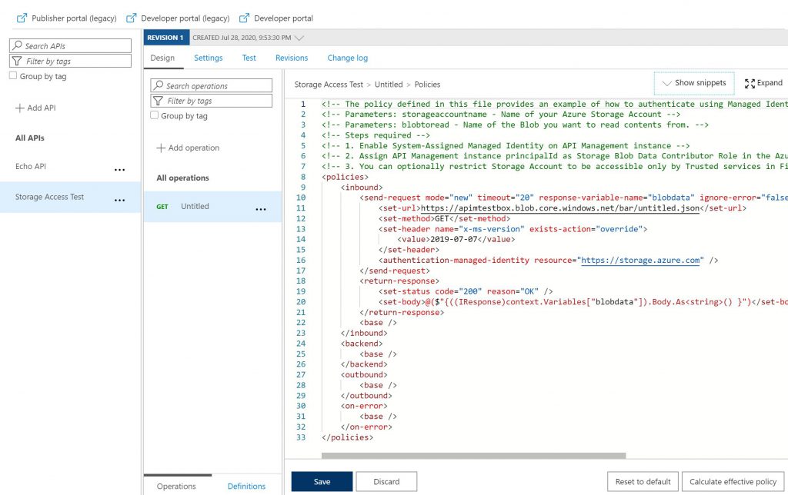Click the Save button
Image resolution: width=788 pixels, height=495 pixels.
(322, 481)
